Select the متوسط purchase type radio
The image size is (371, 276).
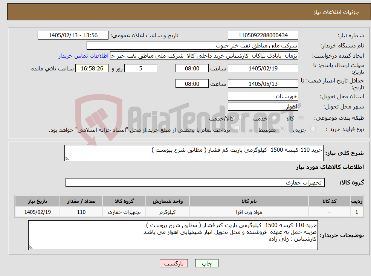pyautogui.click(x=282, y=129)
